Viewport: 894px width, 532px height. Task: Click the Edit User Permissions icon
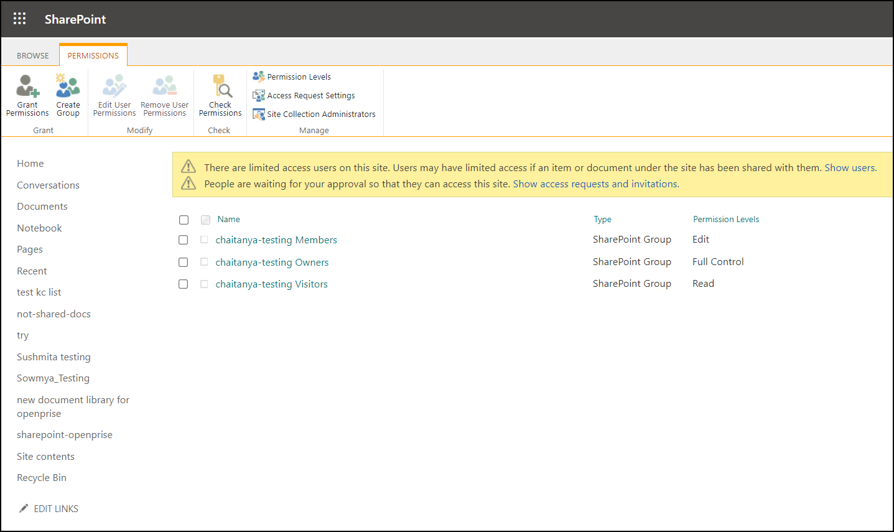(114, 86)
